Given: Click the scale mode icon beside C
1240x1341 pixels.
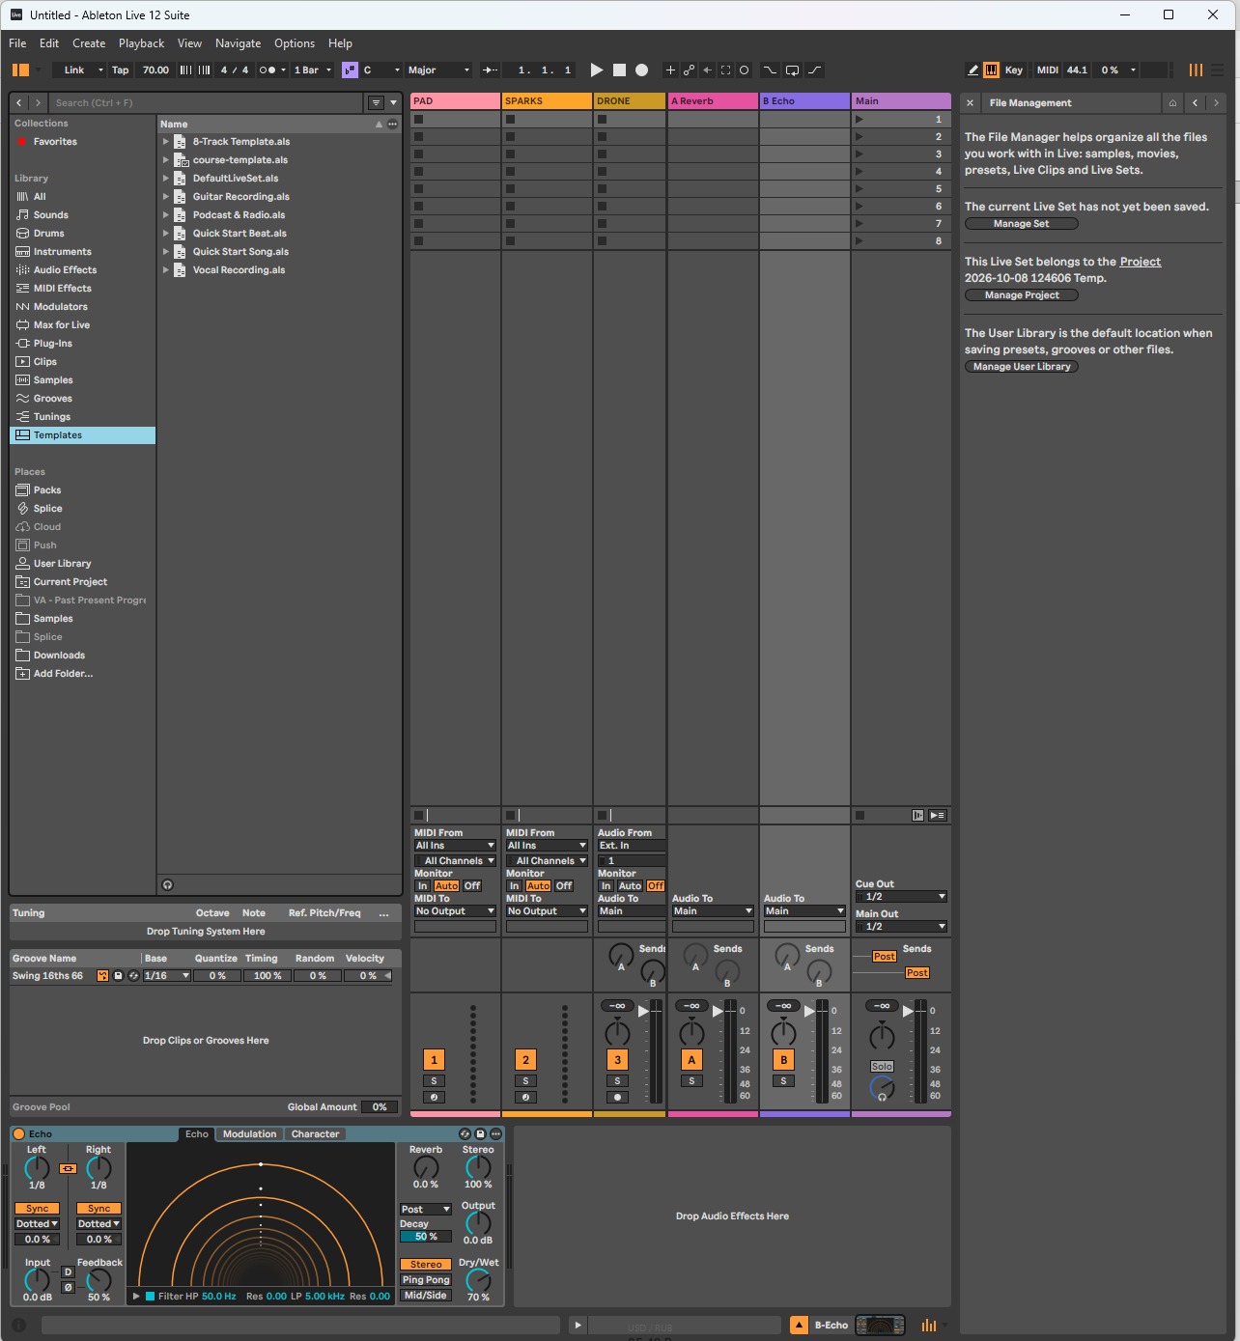Looking at the screenshot, I should (x=350, y=70).
